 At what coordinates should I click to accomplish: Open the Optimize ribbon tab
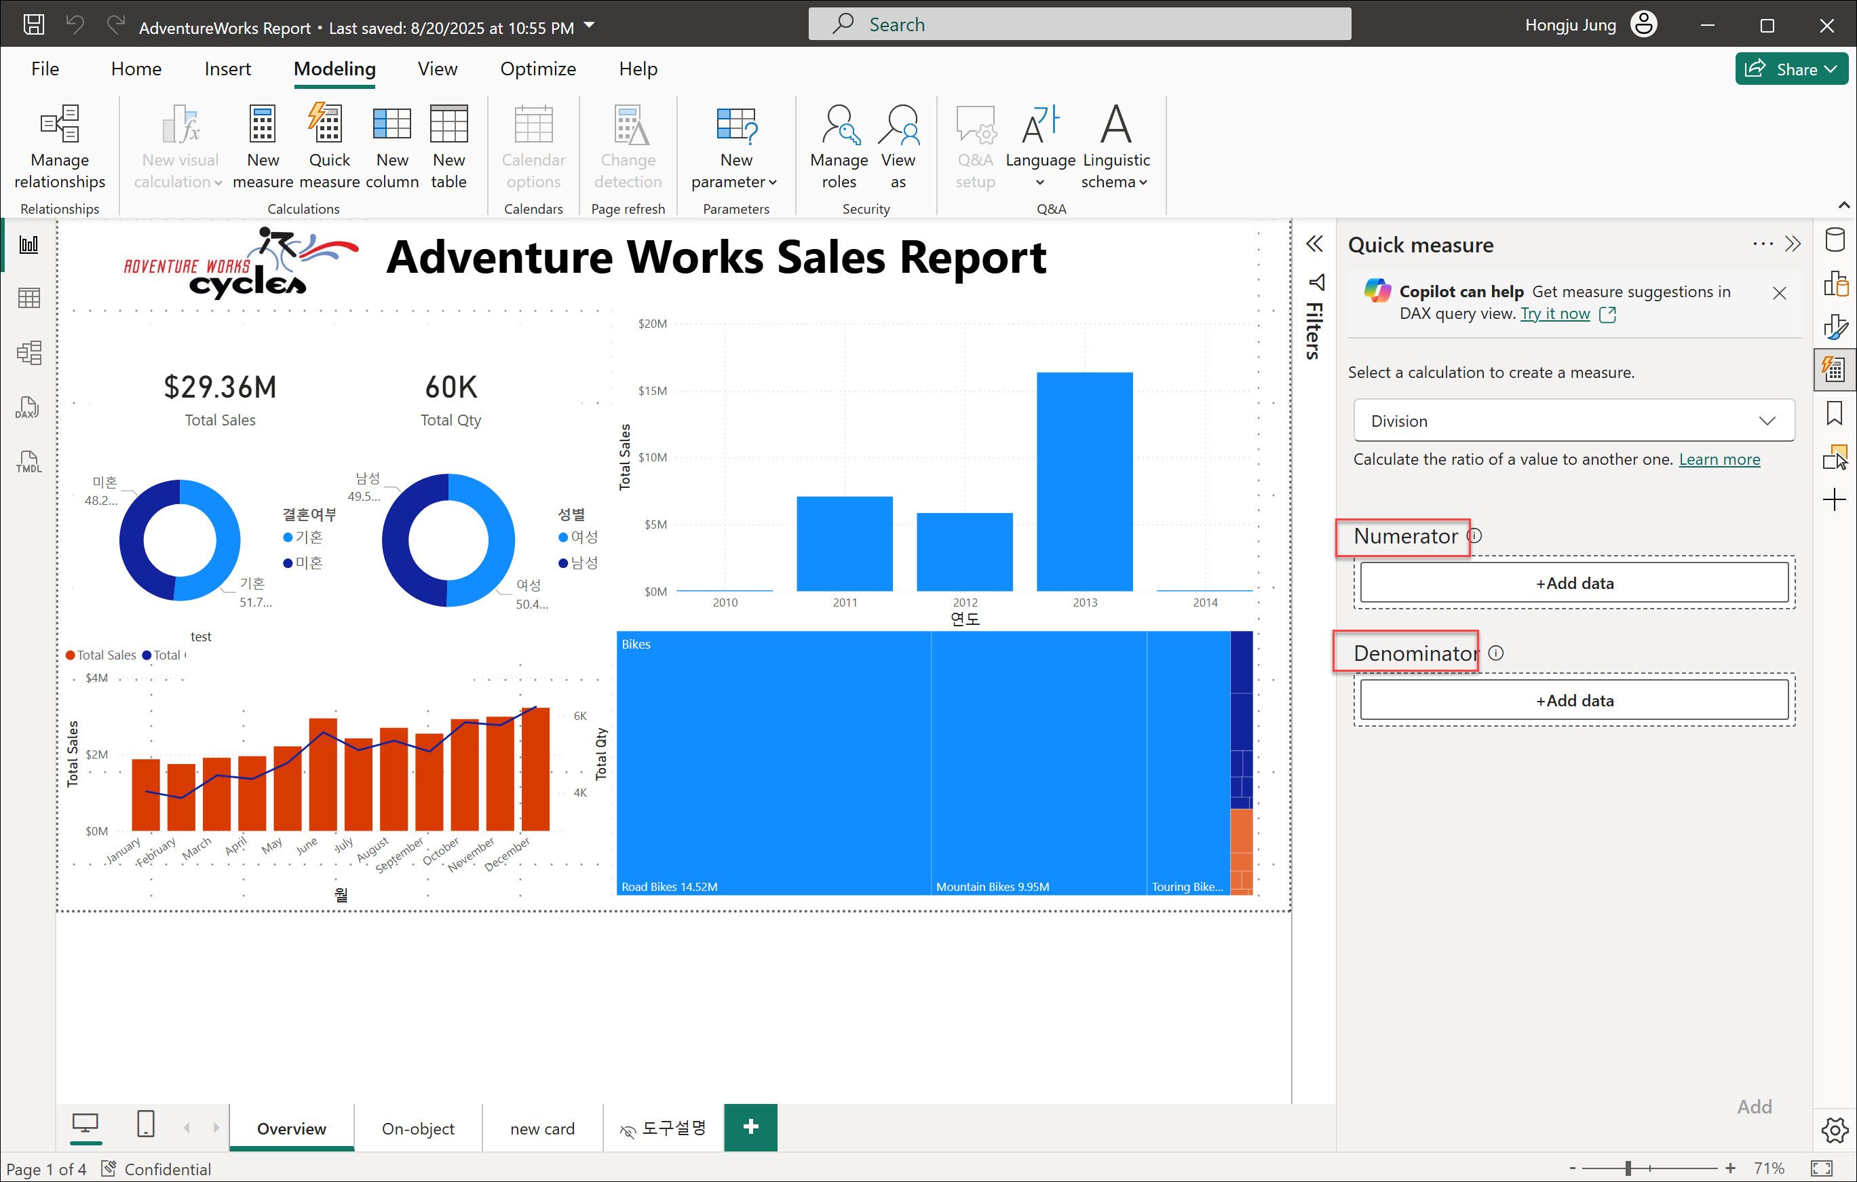(x=537, y=69)
